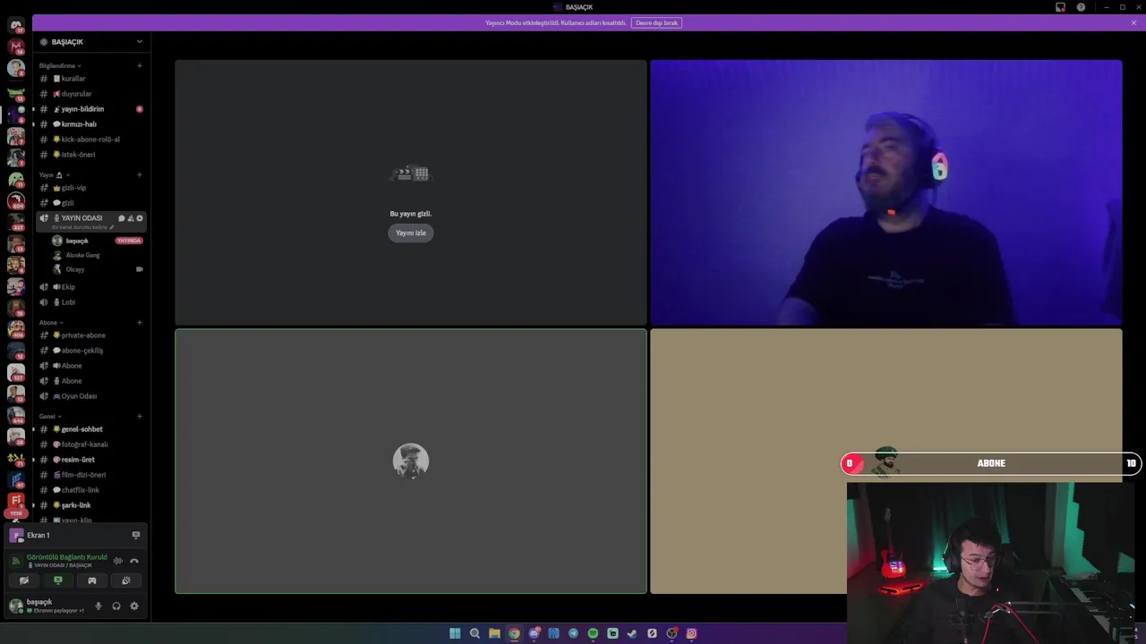Open the gizli-vip channel
1146x644 pixels.
(90, 188)
